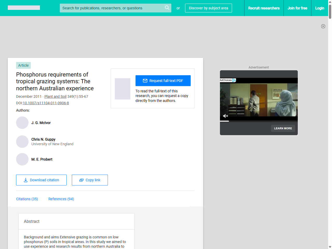
Task: Click the ad video progress bar
Action: [259, 121]
